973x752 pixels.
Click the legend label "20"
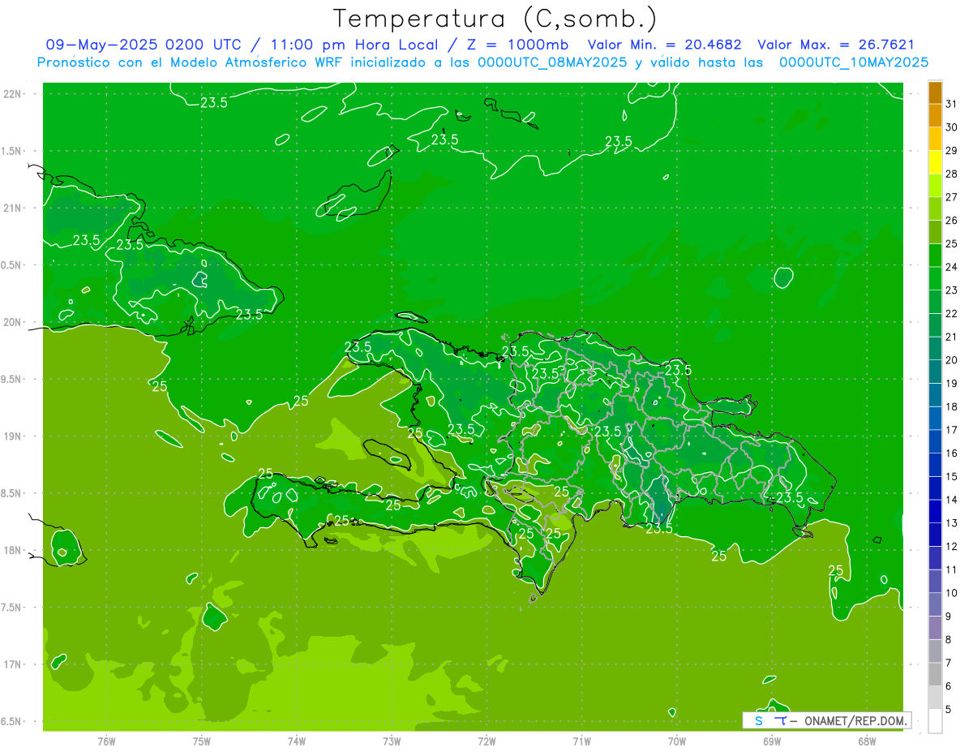(x=952, y=360)
